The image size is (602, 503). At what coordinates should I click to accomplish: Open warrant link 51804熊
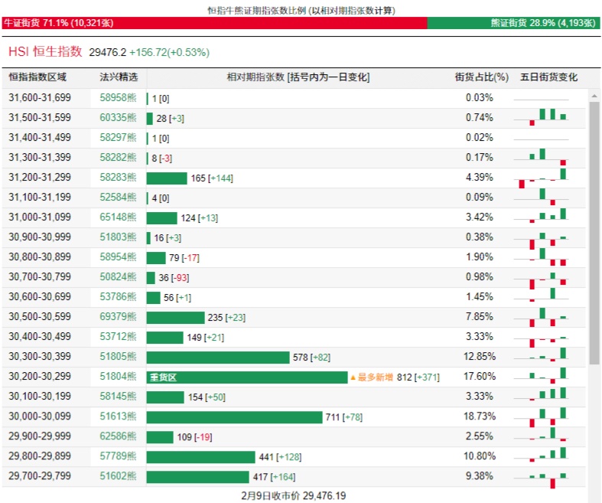[x=118, y=377]
